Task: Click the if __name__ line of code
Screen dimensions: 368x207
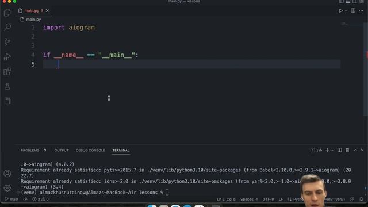Action: (91, 55)
